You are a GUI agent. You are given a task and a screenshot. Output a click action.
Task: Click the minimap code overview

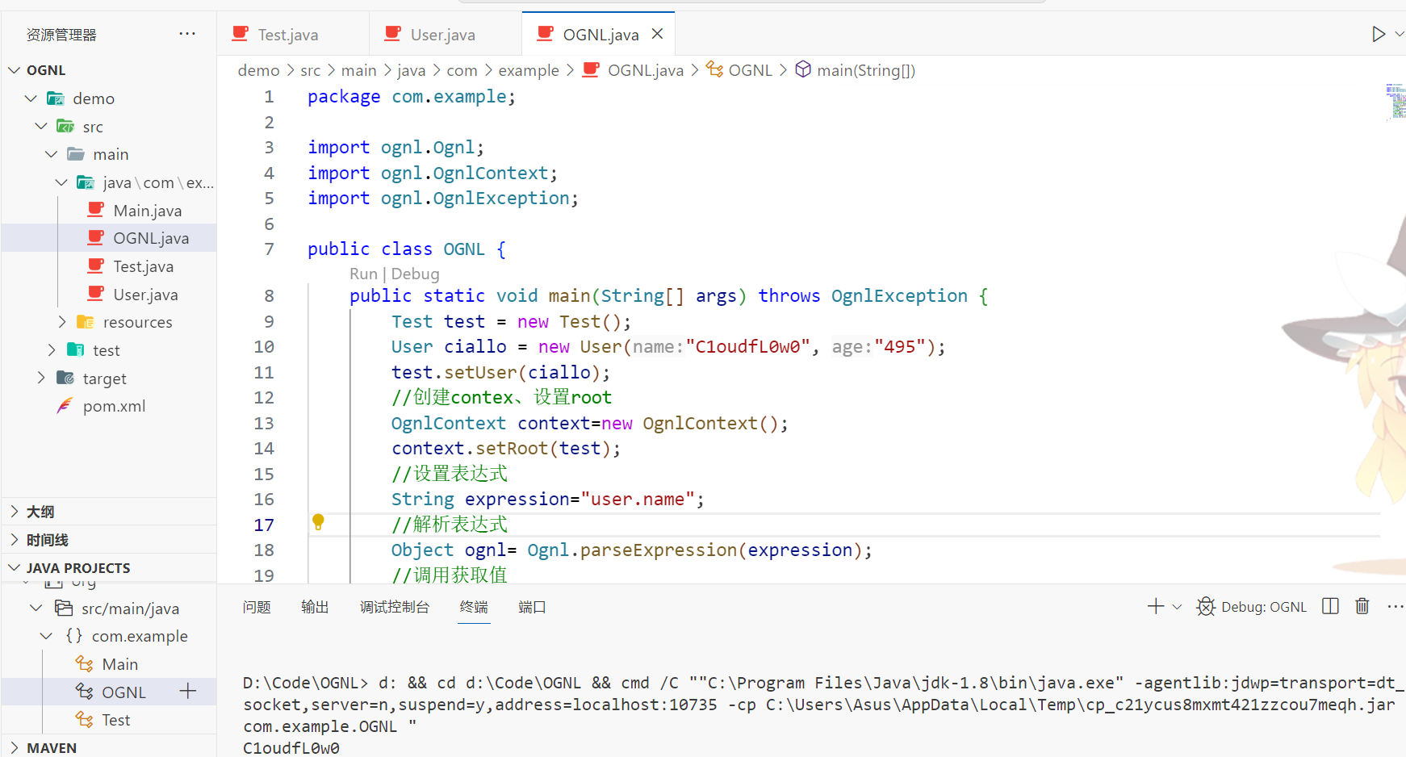1395,101
